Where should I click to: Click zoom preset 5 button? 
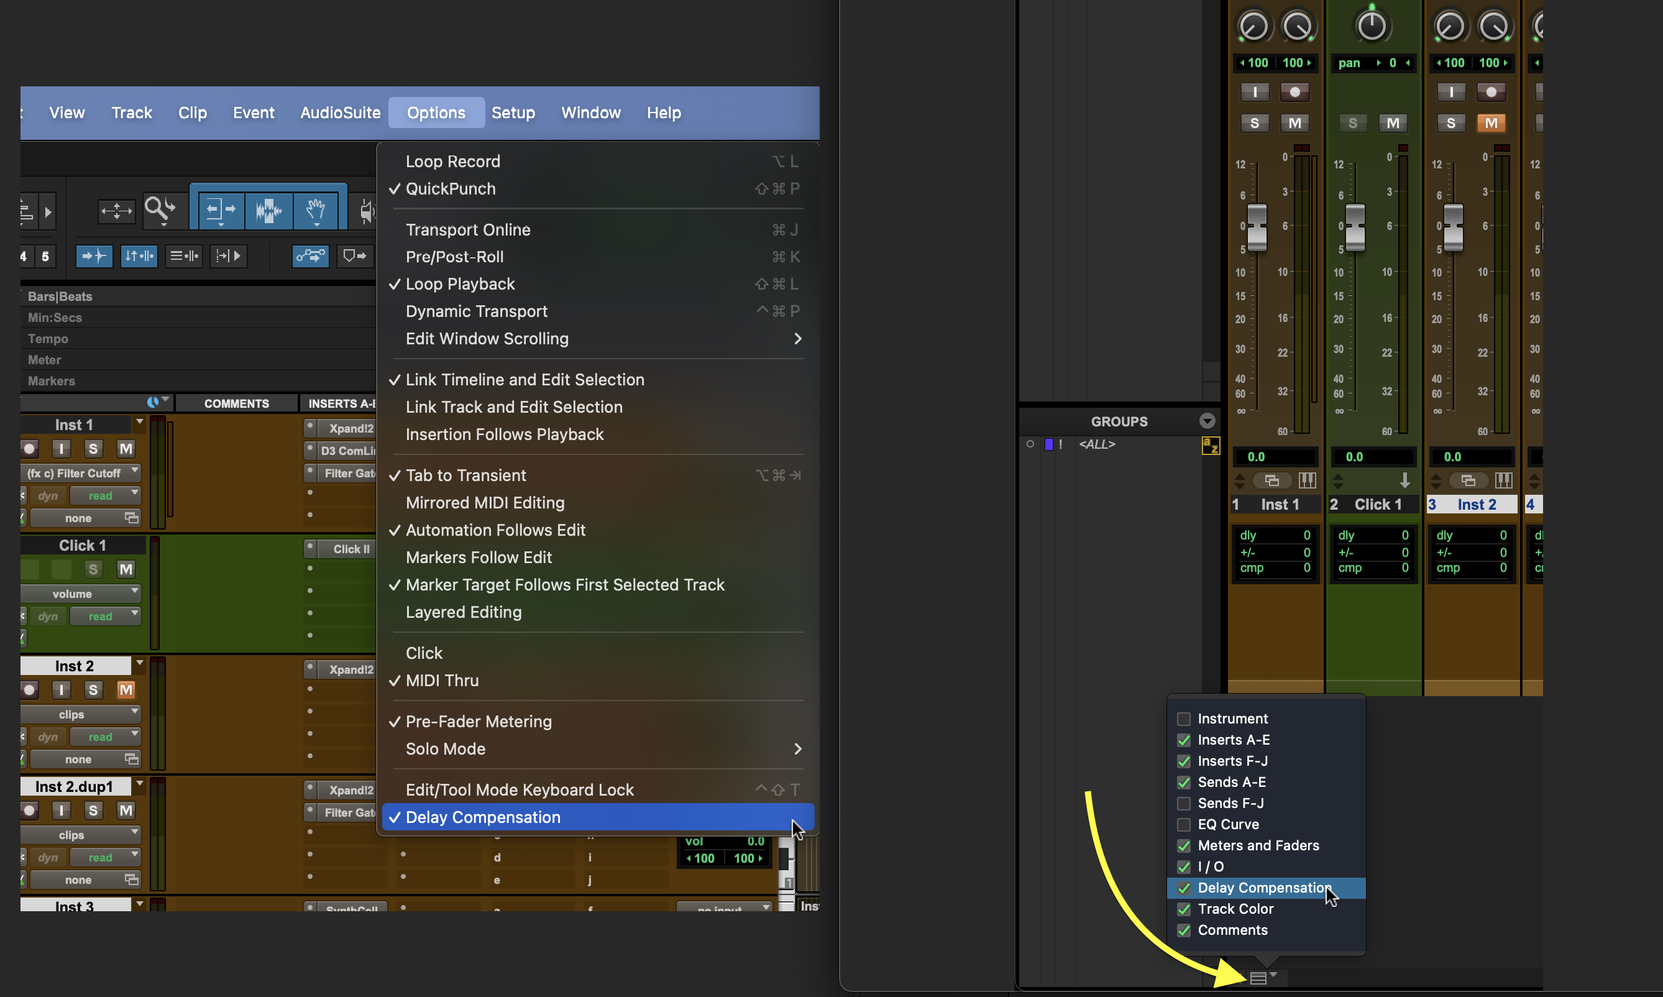[45, 256]
